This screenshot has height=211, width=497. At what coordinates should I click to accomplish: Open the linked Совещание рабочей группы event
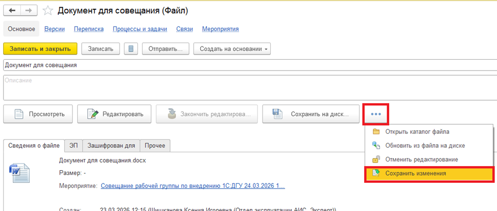pyautogui.click(x=193, y=186)
